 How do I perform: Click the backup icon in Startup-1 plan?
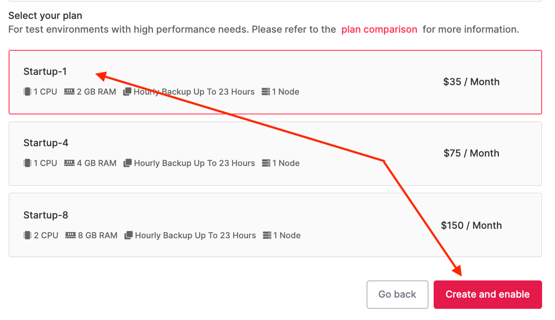coord(127,92)
